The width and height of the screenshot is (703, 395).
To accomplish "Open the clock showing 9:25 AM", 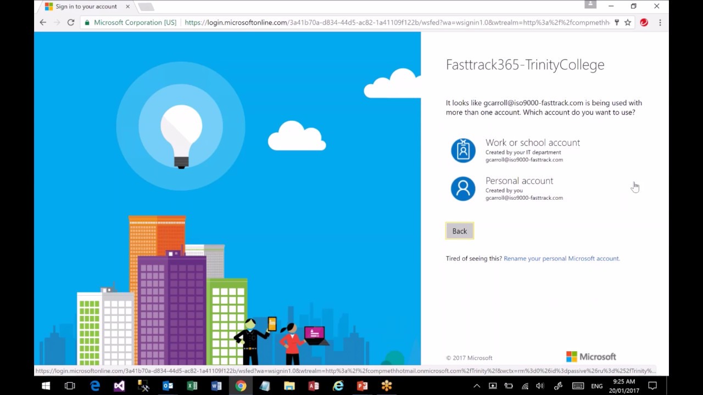I will [x=623, y=386].
